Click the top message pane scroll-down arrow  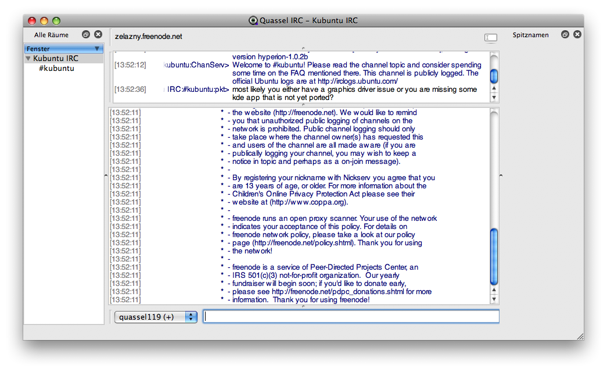pyautogui.click(x=494, y=97)
